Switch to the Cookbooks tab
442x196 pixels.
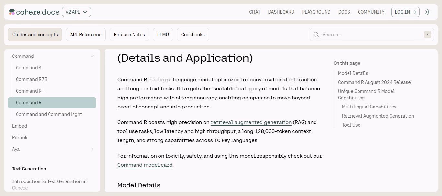[193, 35]
